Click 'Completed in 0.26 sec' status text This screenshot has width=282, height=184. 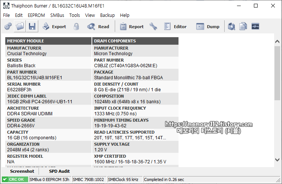click(x=164, y=179)
